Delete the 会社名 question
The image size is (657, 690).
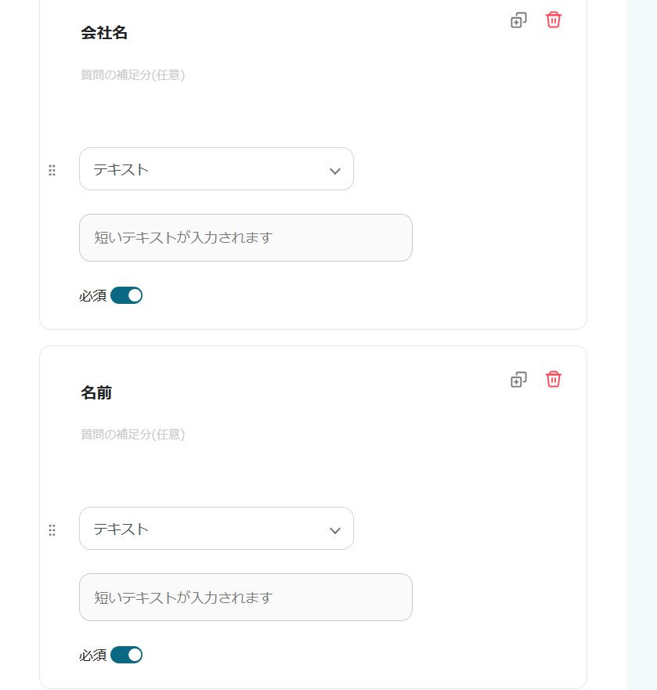tap(554, 20)
